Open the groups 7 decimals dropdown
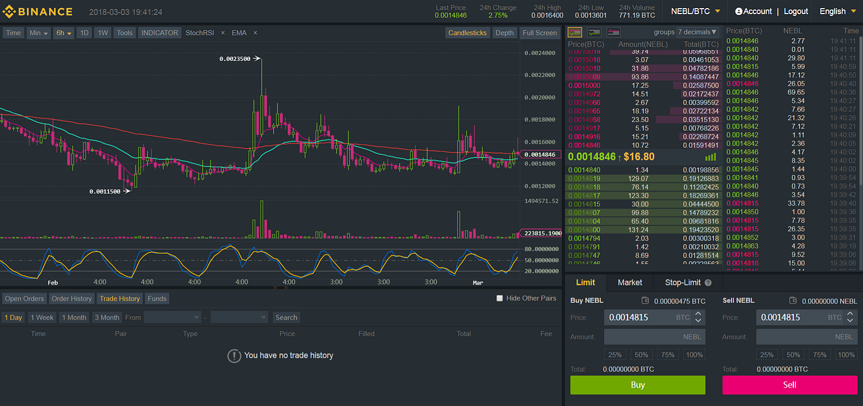Image resolution: width=863 pixels, height=406 pixels. pos(698,32)
